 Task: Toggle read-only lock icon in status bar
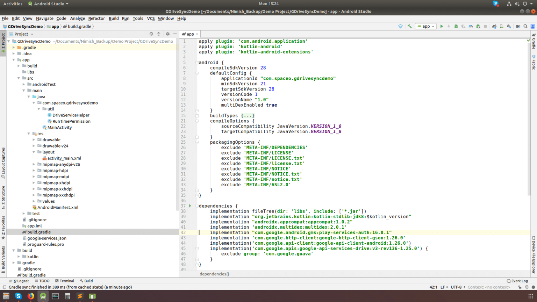click(x=520, y=287)
